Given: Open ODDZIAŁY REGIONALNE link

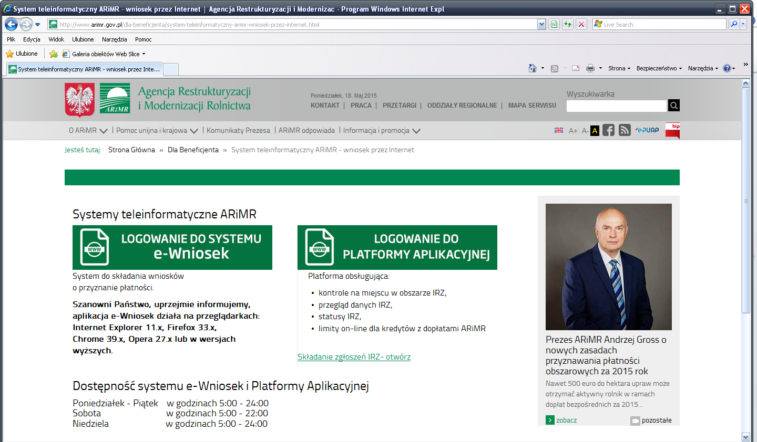Looking at the screenshot, I should point(462,106).
